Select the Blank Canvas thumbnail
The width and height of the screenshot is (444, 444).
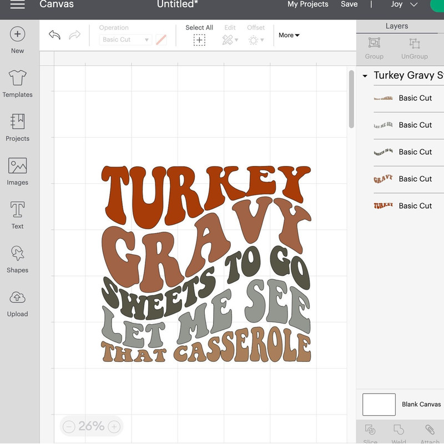(379, 405)
